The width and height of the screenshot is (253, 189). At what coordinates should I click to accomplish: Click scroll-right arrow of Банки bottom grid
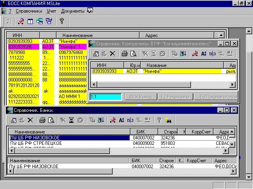tap(233, 171)
